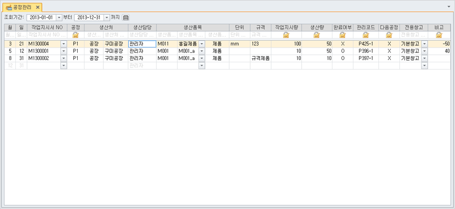Click the lock icon under the 완료여부 column
This screenshot has height=209, width=455.
[x=343, y=35]
